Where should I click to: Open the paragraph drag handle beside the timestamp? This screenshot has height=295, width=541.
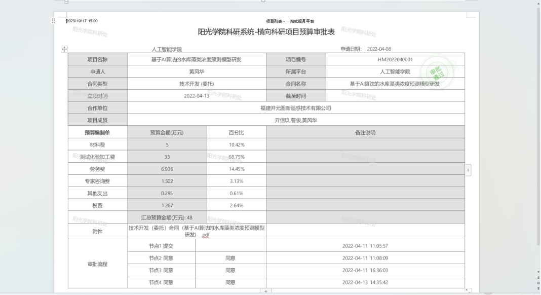(x=53, y=21)
